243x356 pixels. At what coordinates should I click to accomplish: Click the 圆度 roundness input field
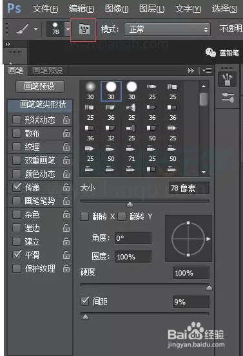point(133,257)
